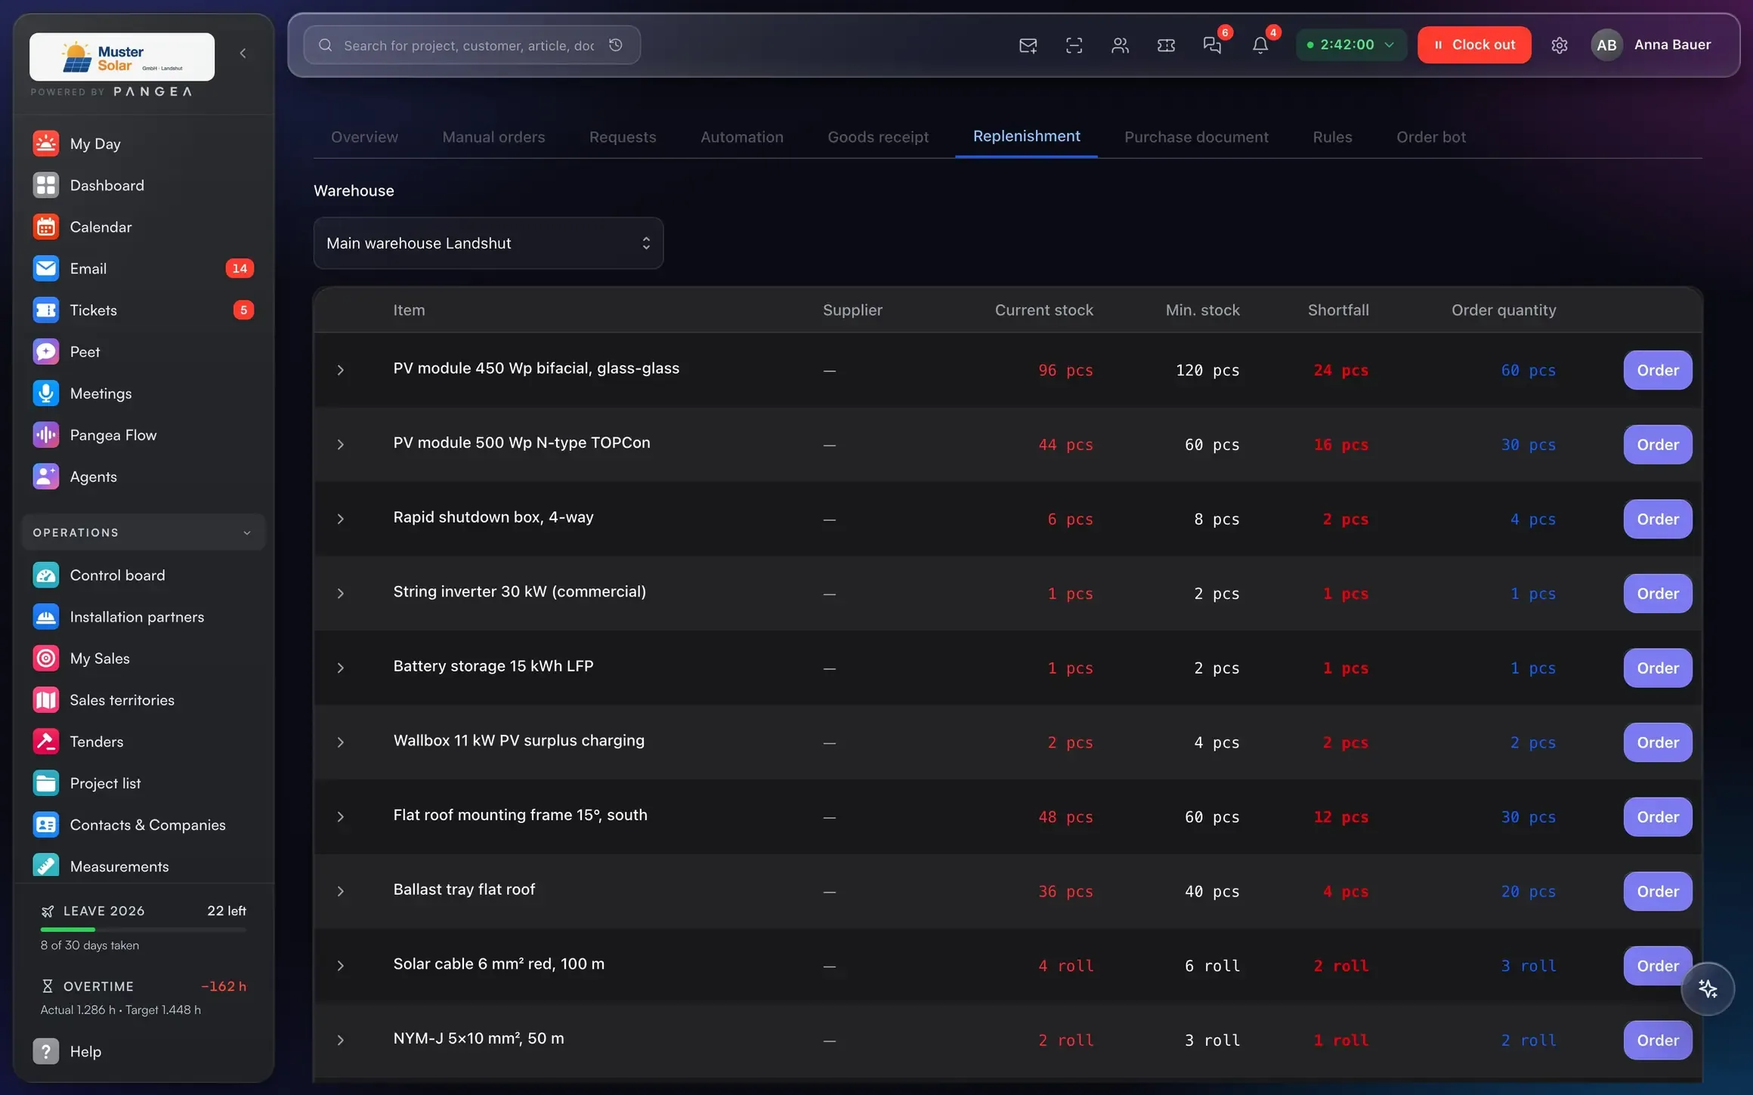Open Sales territories in sidebar
1753x1095 pixels.
tap(144, 700)
